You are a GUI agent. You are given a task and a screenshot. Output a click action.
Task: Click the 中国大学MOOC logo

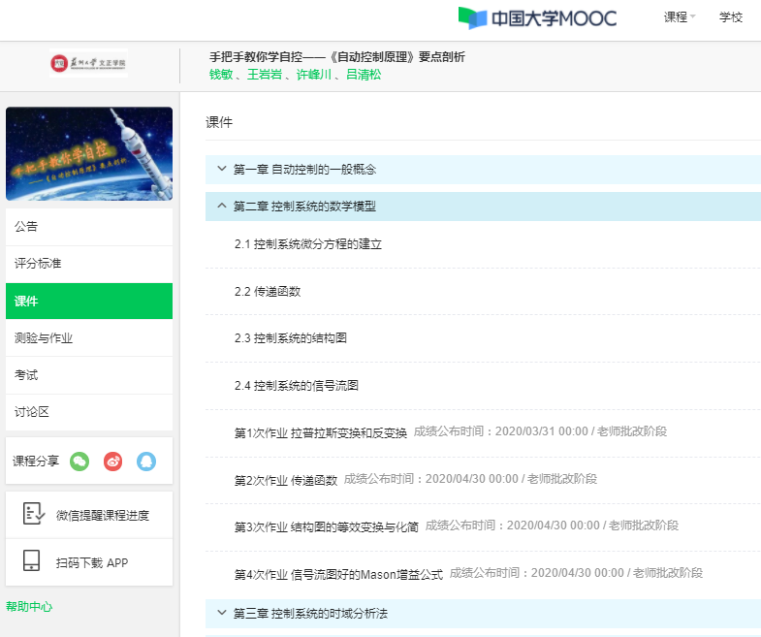click(537, 18)
